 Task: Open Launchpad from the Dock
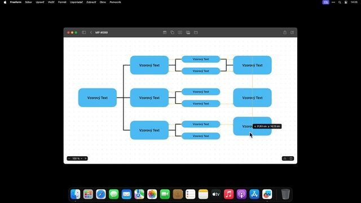click(x=88, y=194)
